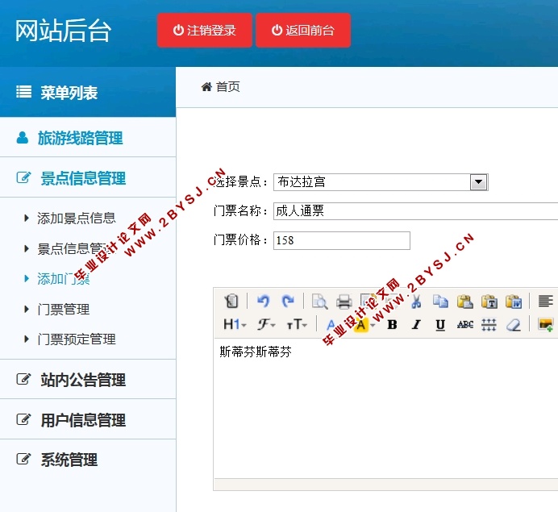Viewport: 558px width, 512px height.
Task: Apply strikethrough ABC formatting
Action: (464, 324)
